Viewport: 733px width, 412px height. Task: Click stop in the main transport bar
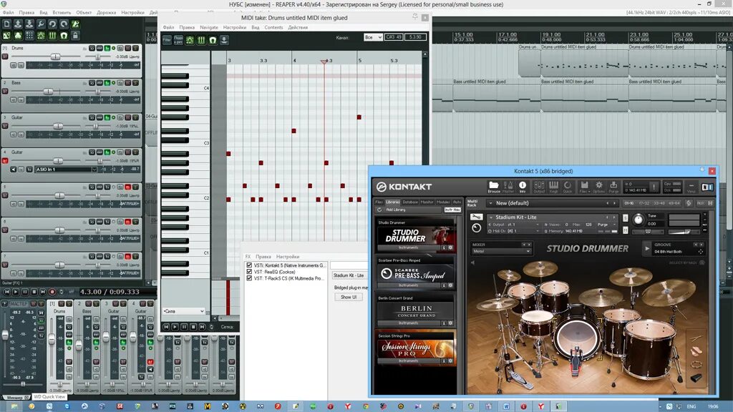coord(34,292)
